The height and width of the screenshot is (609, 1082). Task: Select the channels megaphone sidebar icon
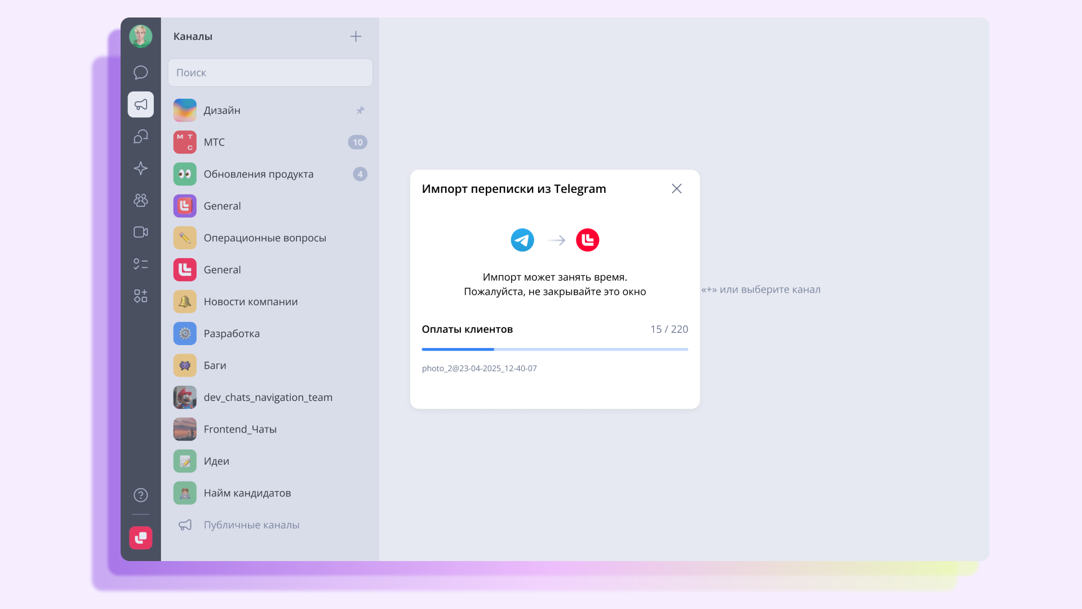point(140,104)
